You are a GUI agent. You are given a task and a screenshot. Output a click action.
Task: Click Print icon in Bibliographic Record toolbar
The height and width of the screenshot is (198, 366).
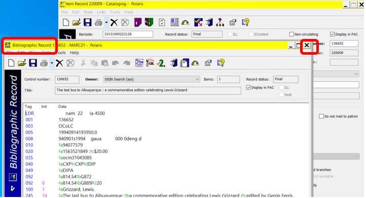coord(44,63)
